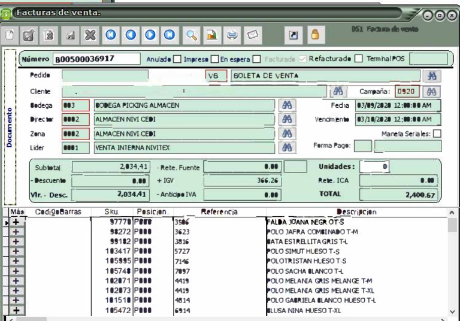
Task: Expand row POLO TRISTAN HUESO with plus
Action: 16,261
